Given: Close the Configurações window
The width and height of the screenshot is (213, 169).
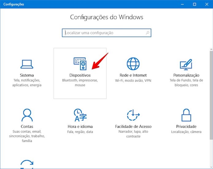Looking at the screenshot, I should click(207, 4).
